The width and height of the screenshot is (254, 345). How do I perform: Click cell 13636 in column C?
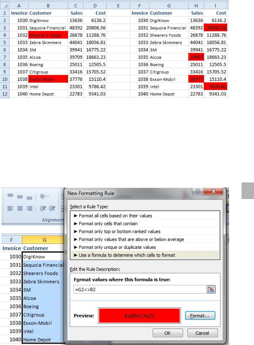coord(76,20)
